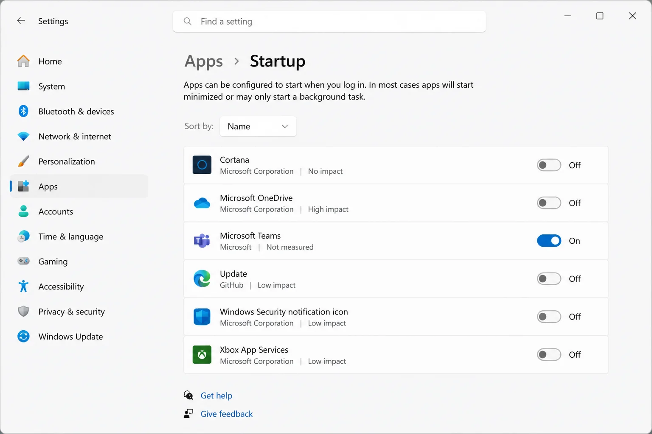Click the Personalization paintbrush icon
This screenshot has height=434, width=652.
(x=23, y=161)
